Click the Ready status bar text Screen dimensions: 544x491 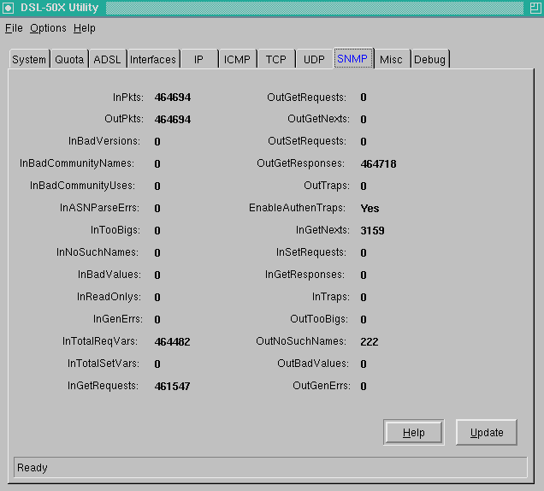[33, 467]
